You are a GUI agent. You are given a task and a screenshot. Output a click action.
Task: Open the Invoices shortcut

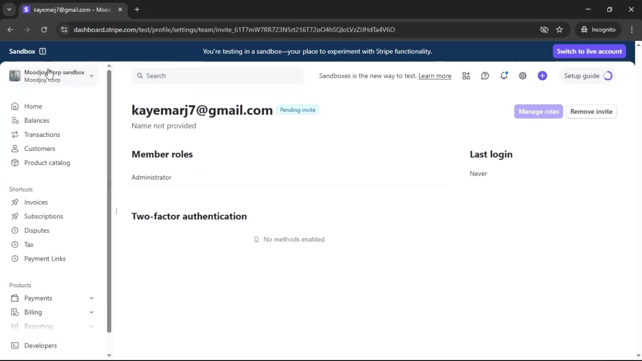(x=36, y=202)
